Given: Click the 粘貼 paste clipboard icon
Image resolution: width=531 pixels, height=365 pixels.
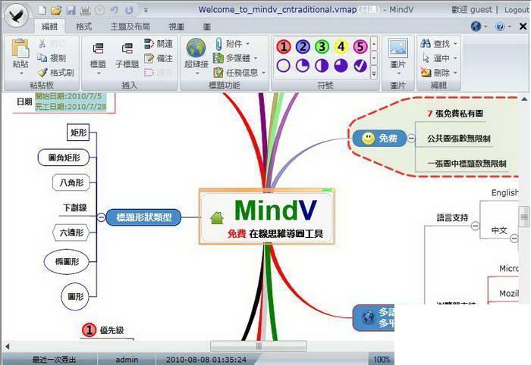Looking at the screenshot, I should pyautogui.click(x=20, y=47).
